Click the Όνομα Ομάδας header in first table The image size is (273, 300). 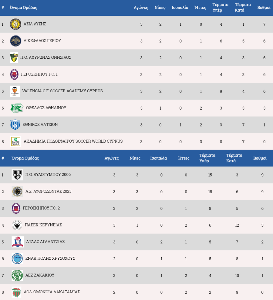pos(23,8)
